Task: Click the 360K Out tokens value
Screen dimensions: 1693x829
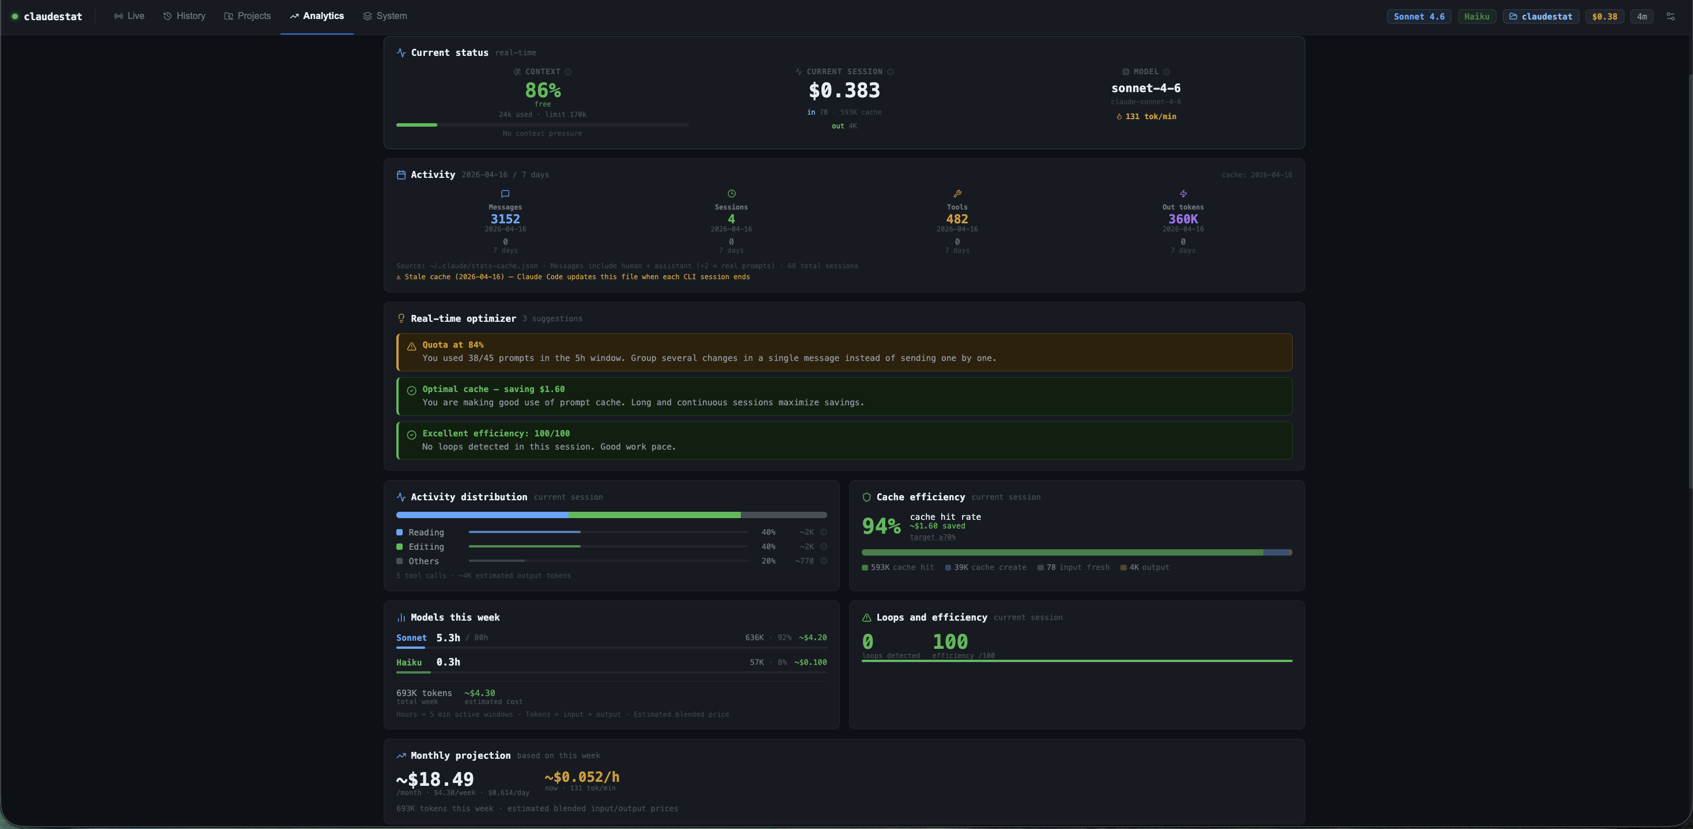Action: (x=1183, y=219)
